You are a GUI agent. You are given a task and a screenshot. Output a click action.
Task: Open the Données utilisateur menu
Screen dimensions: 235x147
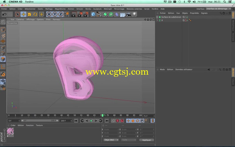click(184, 69)
